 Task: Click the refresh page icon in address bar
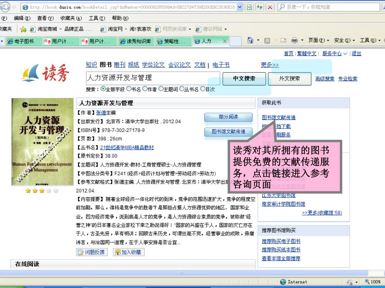tap(259, 7)
